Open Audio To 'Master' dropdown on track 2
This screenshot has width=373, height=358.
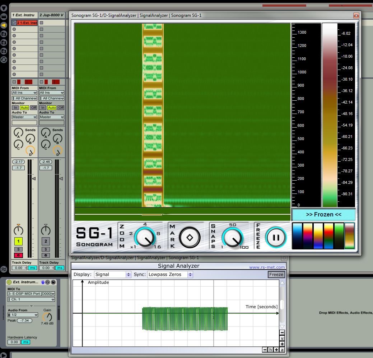tap(52, 117)
